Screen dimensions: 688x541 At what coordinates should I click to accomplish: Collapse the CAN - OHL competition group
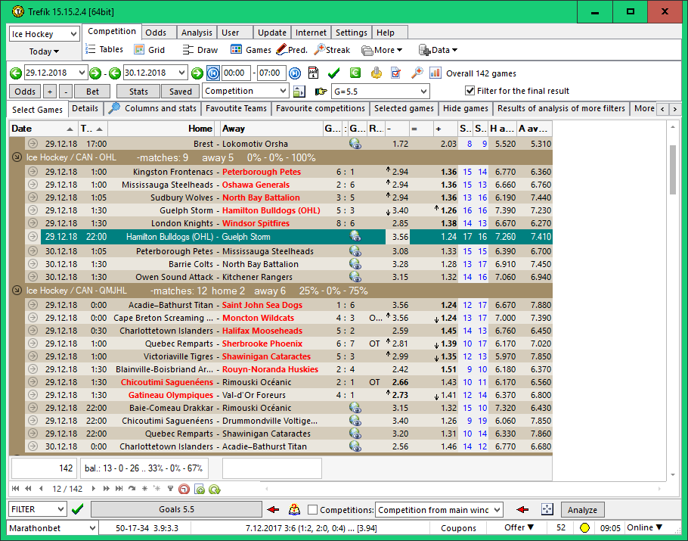point(17,157)
